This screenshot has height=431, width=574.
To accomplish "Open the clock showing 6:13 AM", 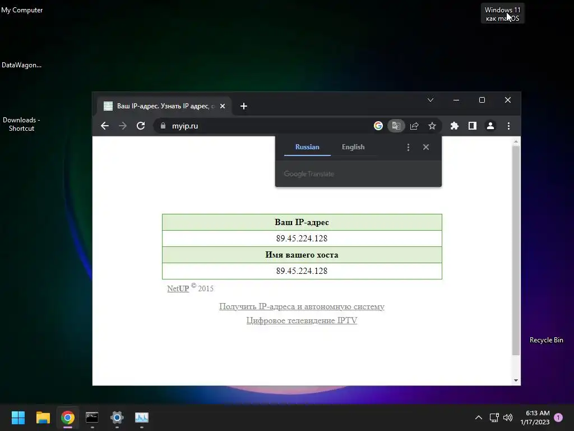I will (x=535, y=418).
